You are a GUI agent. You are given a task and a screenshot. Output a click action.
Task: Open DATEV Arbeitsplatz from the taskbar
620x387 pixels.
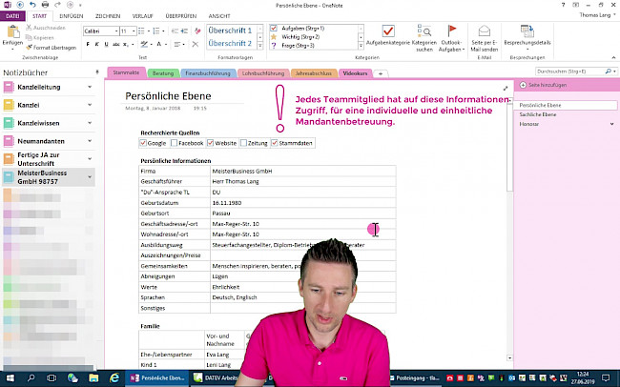click(226, 377)
